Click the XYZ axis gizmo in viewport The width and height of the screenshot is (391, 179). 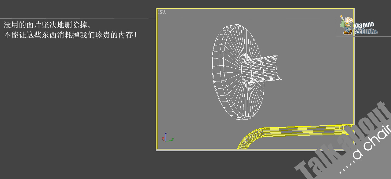167,137
